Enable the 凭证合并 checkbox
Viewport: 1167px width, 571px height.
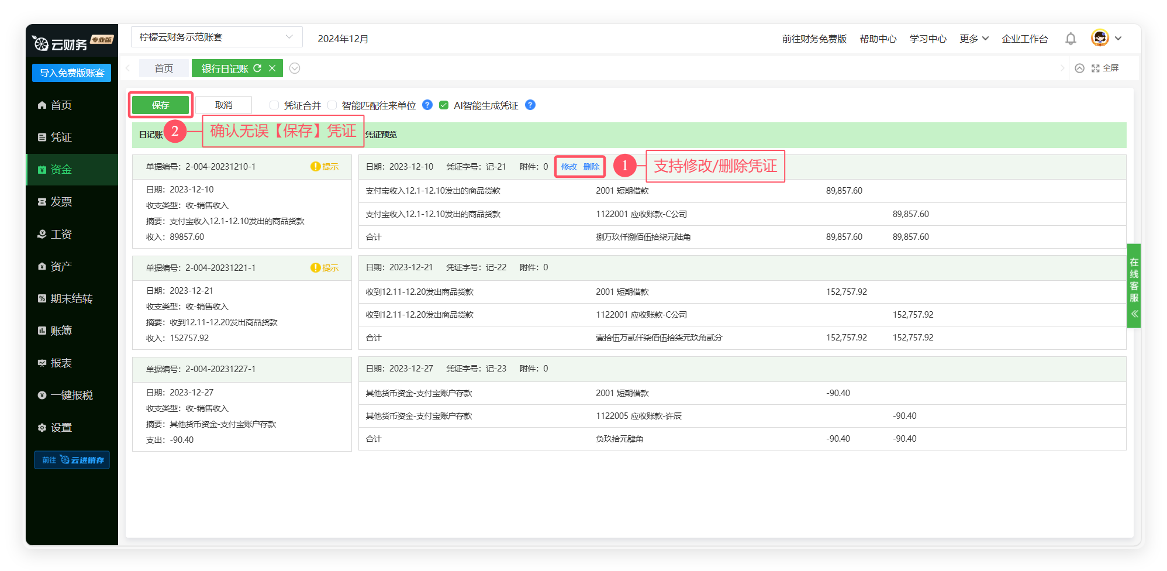click(x=274, y=105)
